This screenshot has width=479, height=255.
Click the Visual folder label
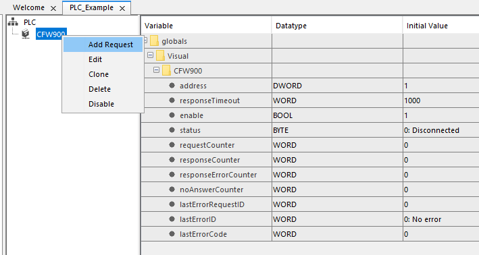178,56
